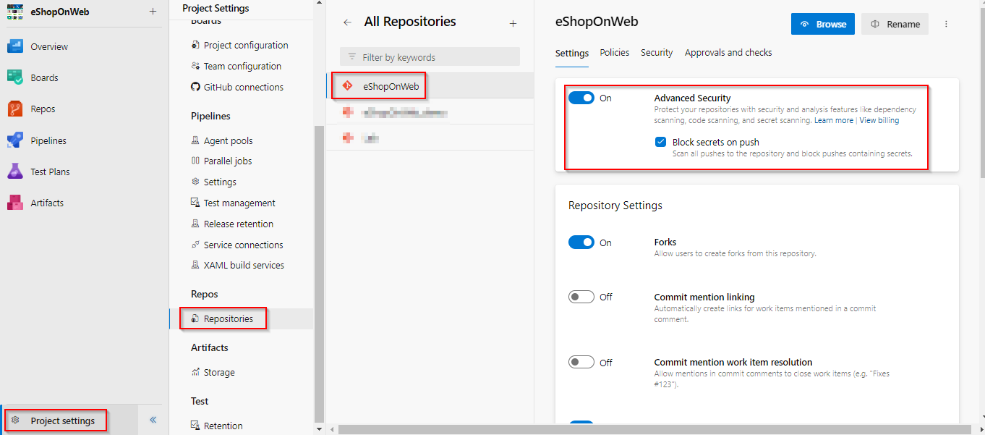The width and height of the screenshot is (985, 435).
Task: Open Overview via its sidebar icon
Action: [x=15, y=46]
